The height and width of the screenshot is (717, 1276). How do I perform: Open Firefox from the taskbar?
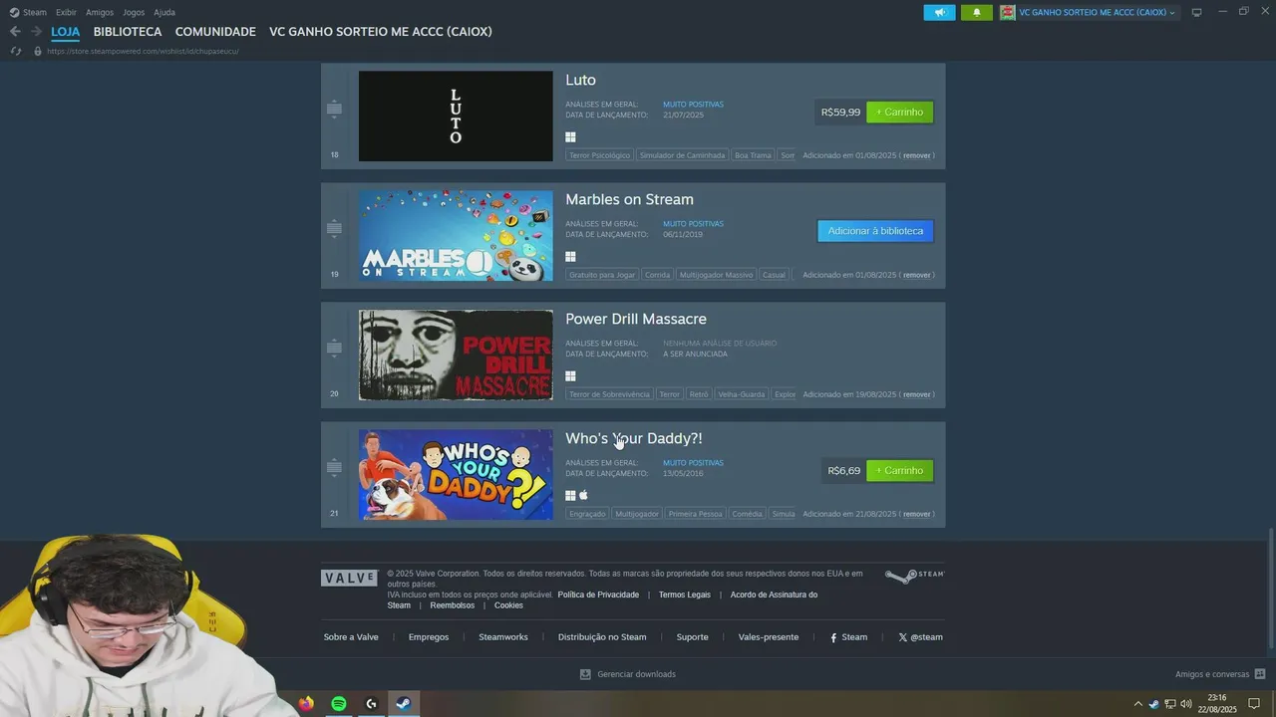[305, 704]
